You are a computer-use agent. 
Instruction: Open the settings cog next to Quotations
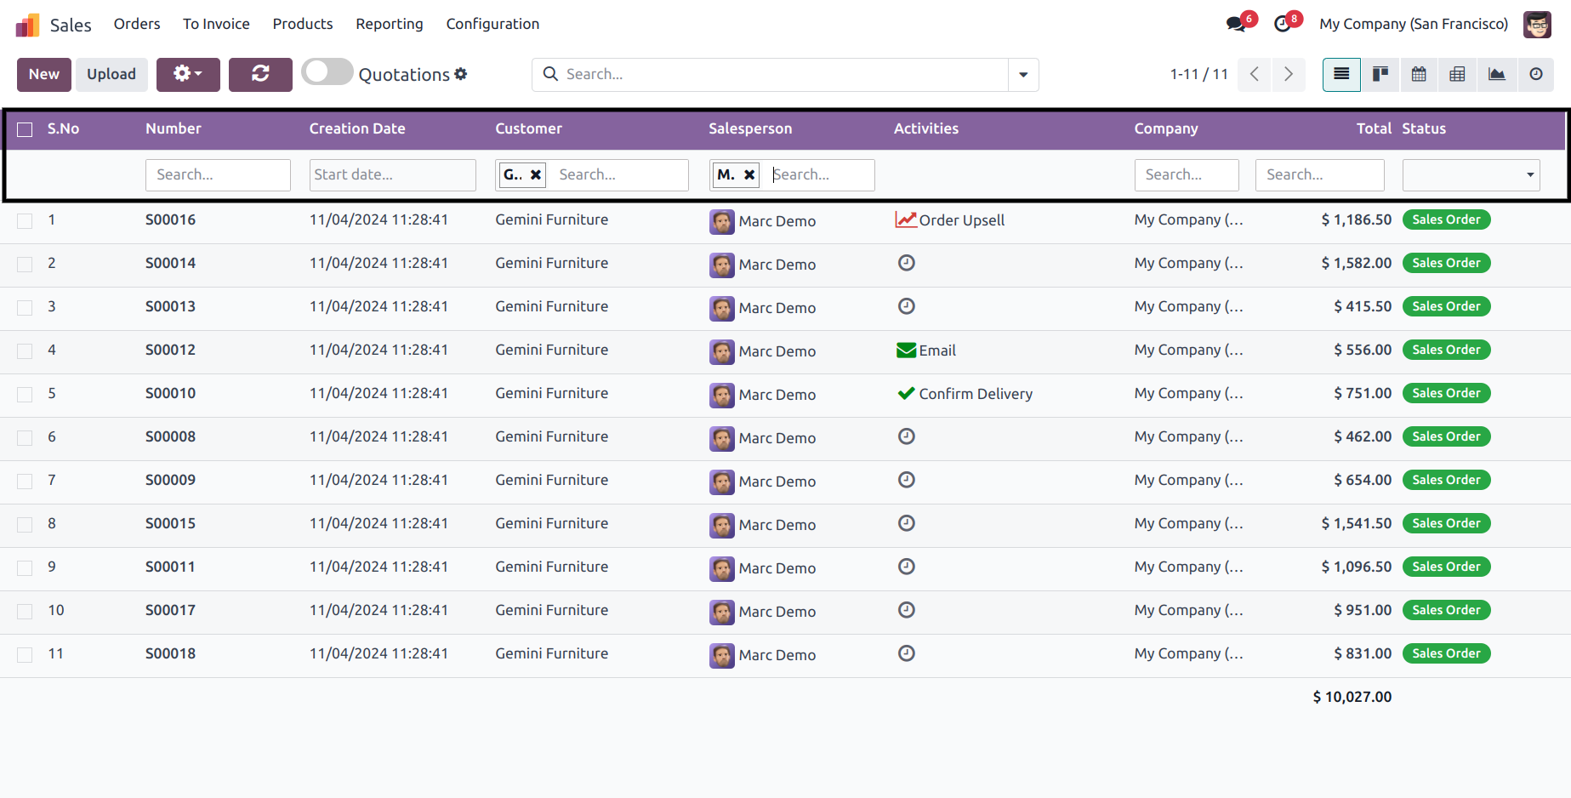[461, 74]
